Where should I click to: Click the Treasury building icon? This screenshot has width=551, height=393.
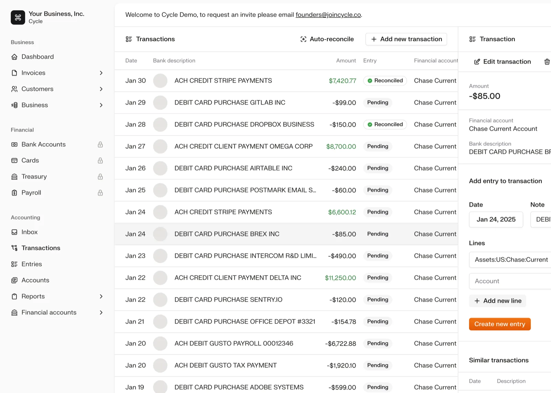14,177
